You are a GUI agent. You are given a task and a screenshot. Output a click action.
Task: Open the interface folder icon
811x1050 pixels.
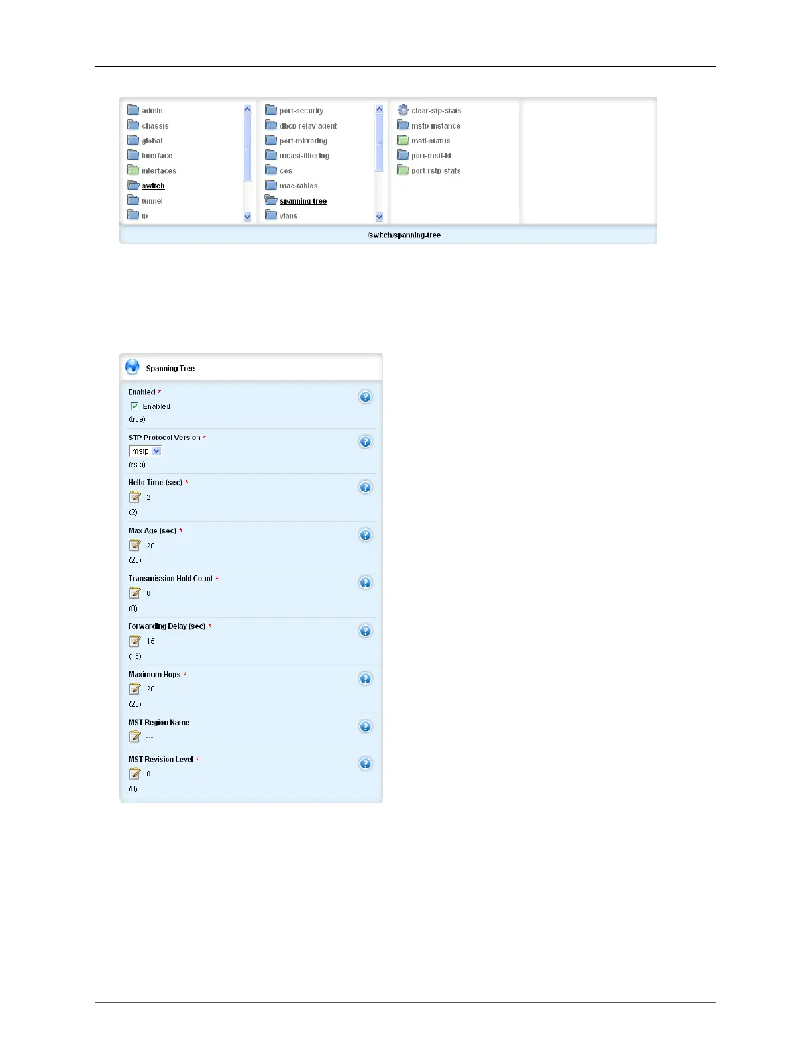pyautogui.click(x=133, y=155)
